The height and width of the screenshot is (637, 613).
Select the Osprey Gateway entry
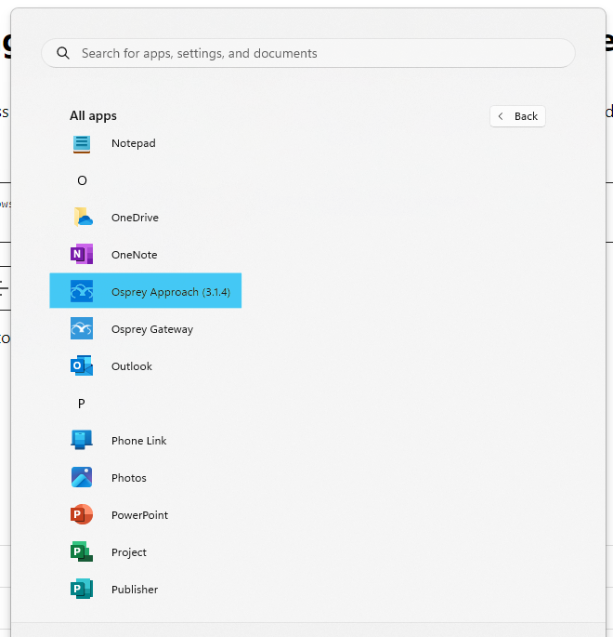[x=145, y=329]
